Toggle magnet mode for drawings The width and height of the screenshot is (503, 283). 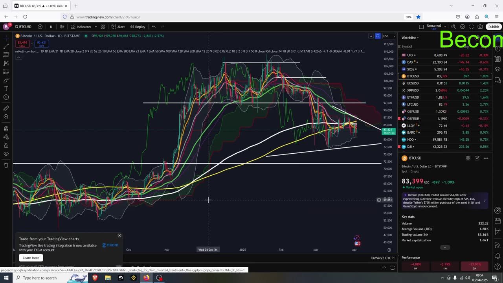click(6, 128)
